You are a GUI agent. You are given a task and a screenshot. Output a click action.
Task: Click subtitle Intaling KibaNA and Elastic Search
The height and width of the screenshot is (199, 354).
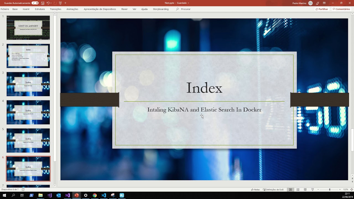point(204,110)
